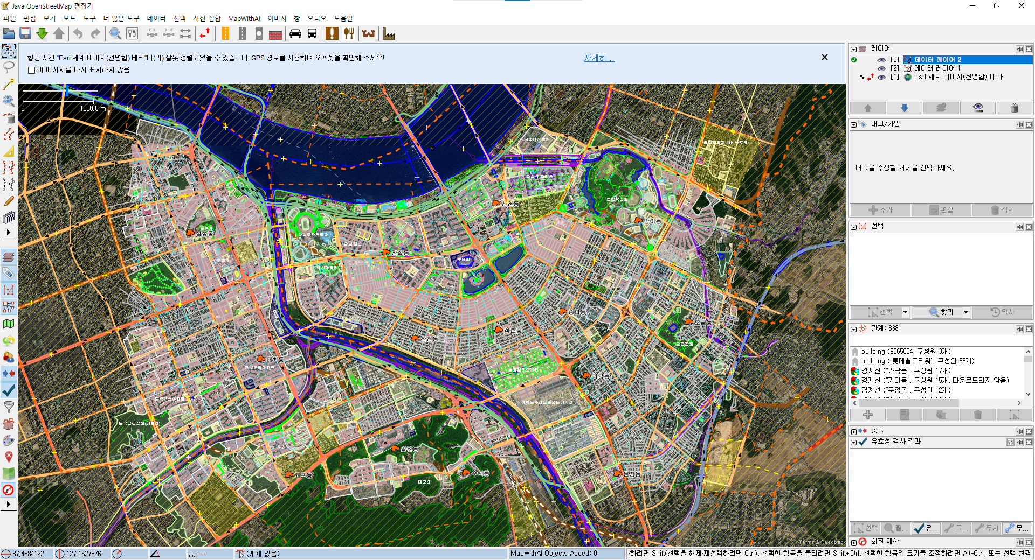Click the Undo arrow in toolbar

click(78, 34)
